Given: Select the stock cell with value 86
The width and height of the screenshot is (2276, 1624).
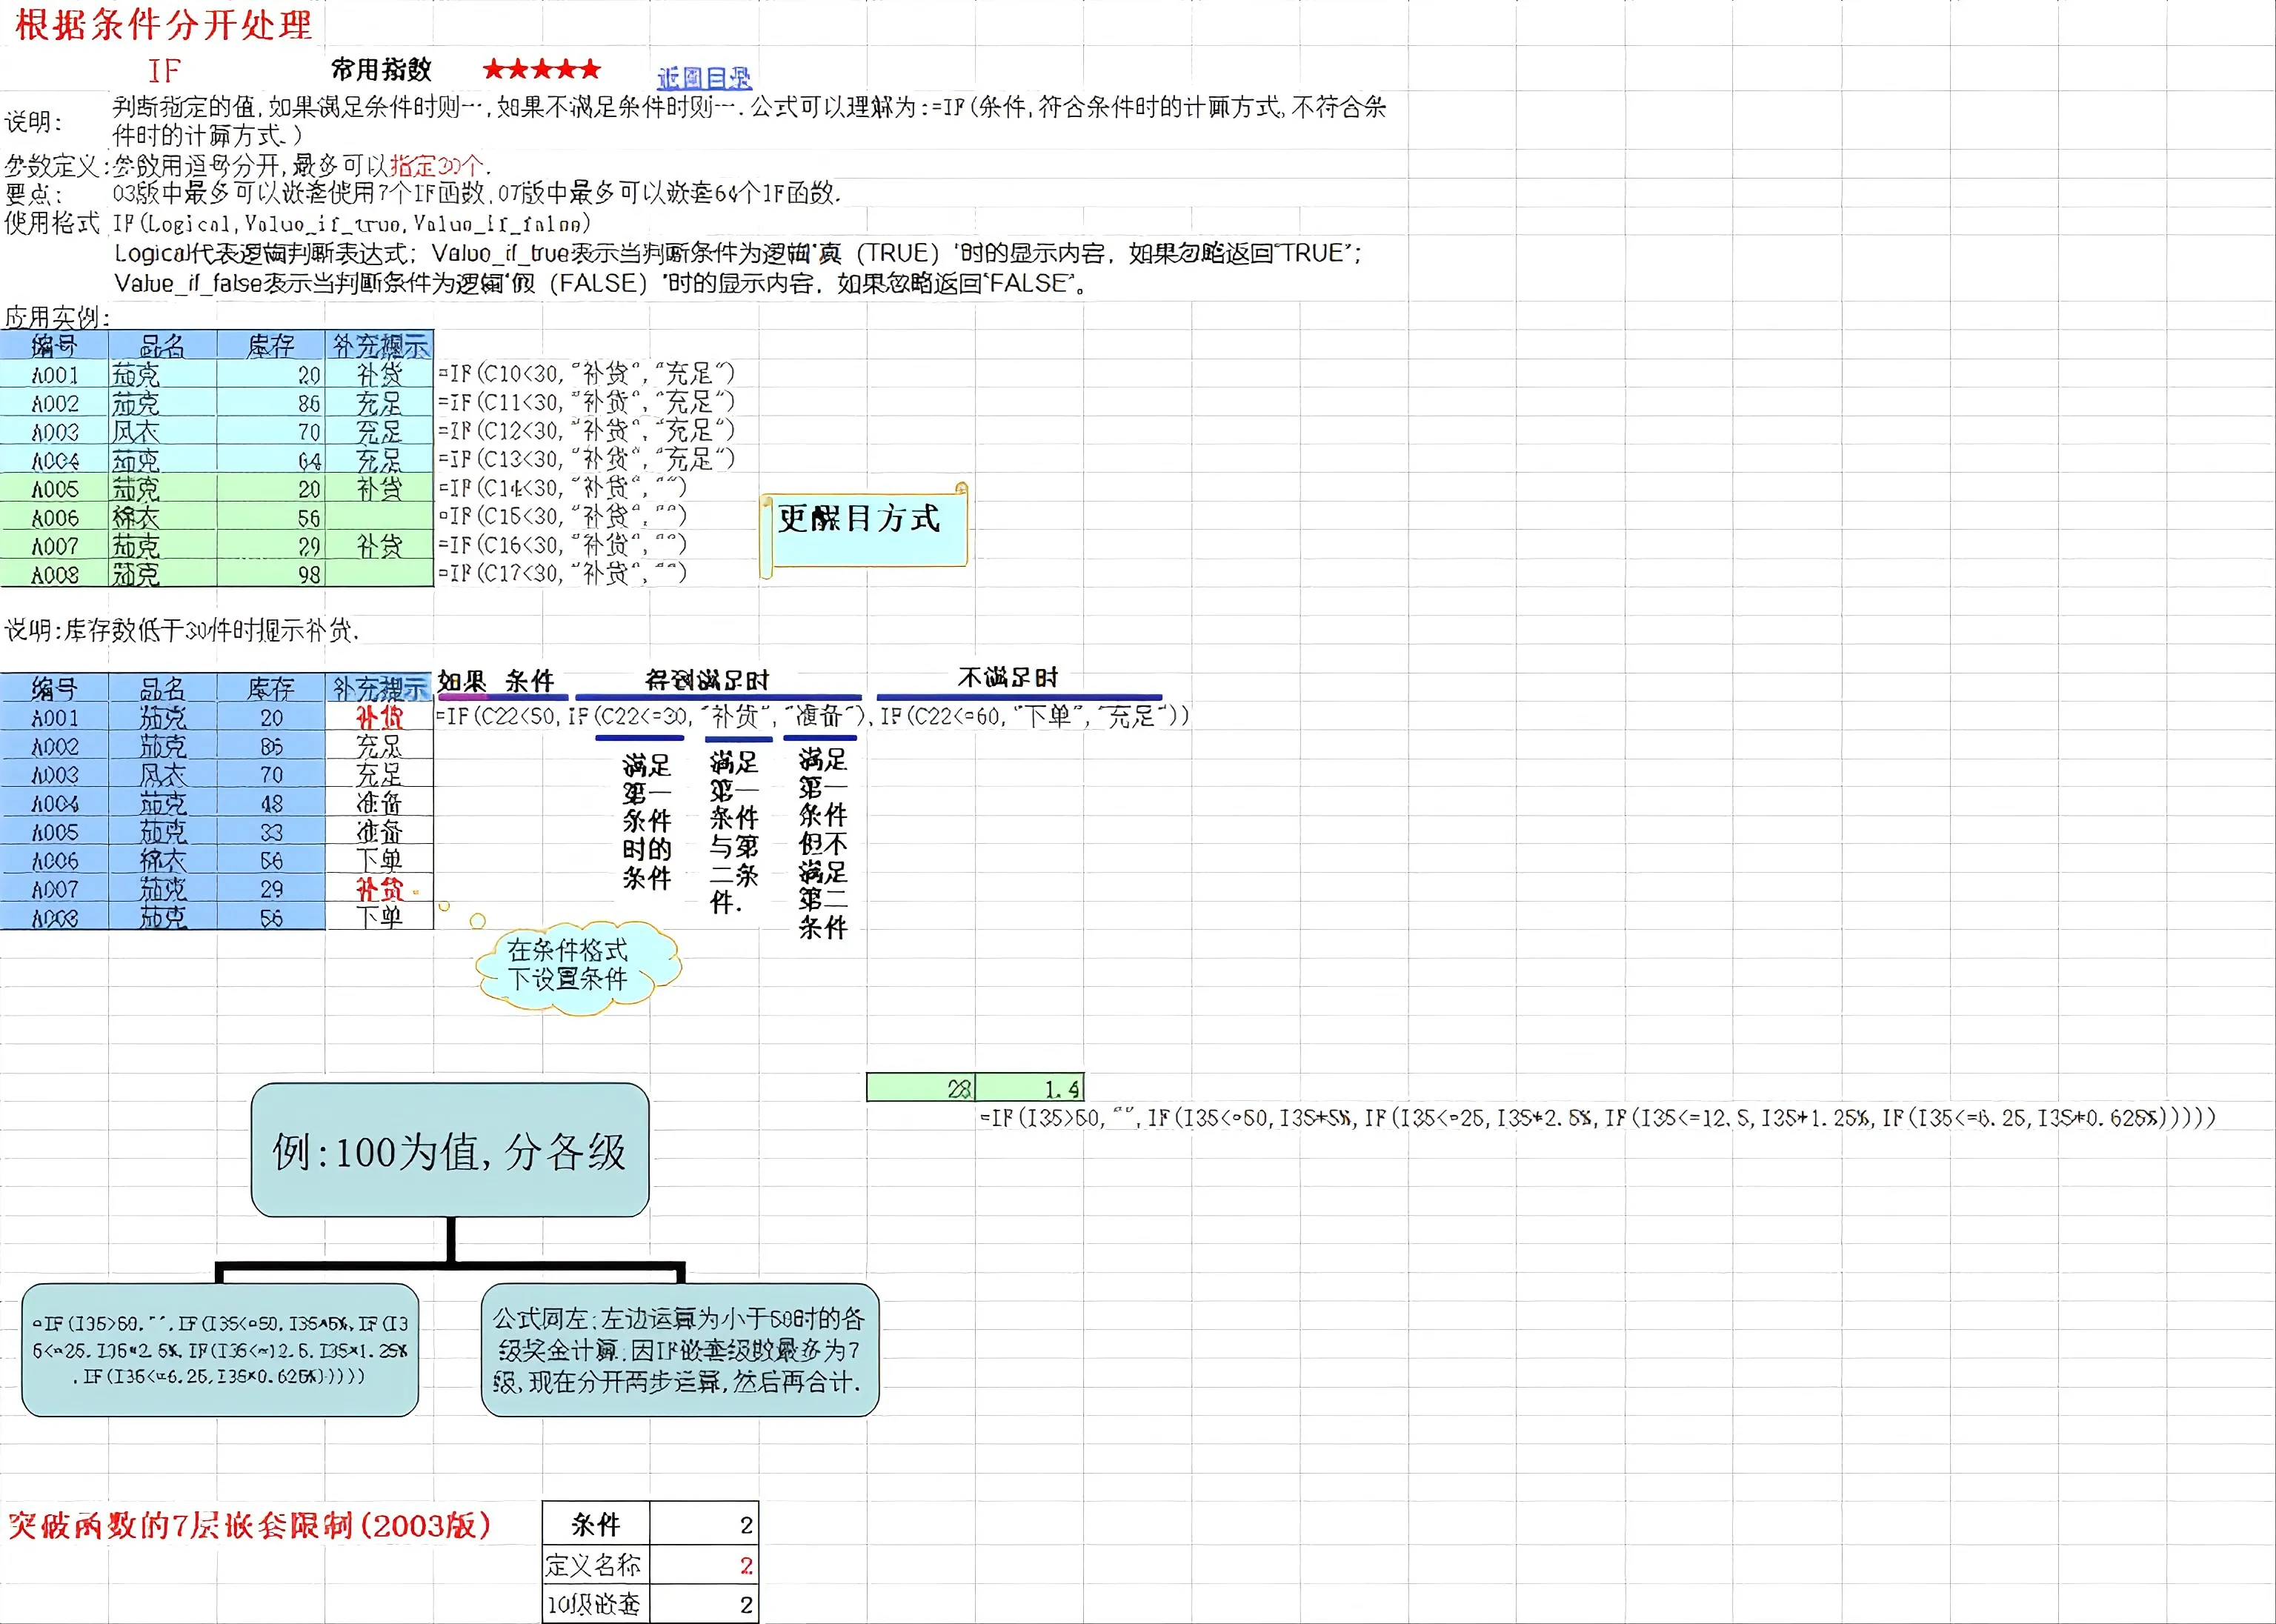Looking at the screenshot, I should click(271, 403).
